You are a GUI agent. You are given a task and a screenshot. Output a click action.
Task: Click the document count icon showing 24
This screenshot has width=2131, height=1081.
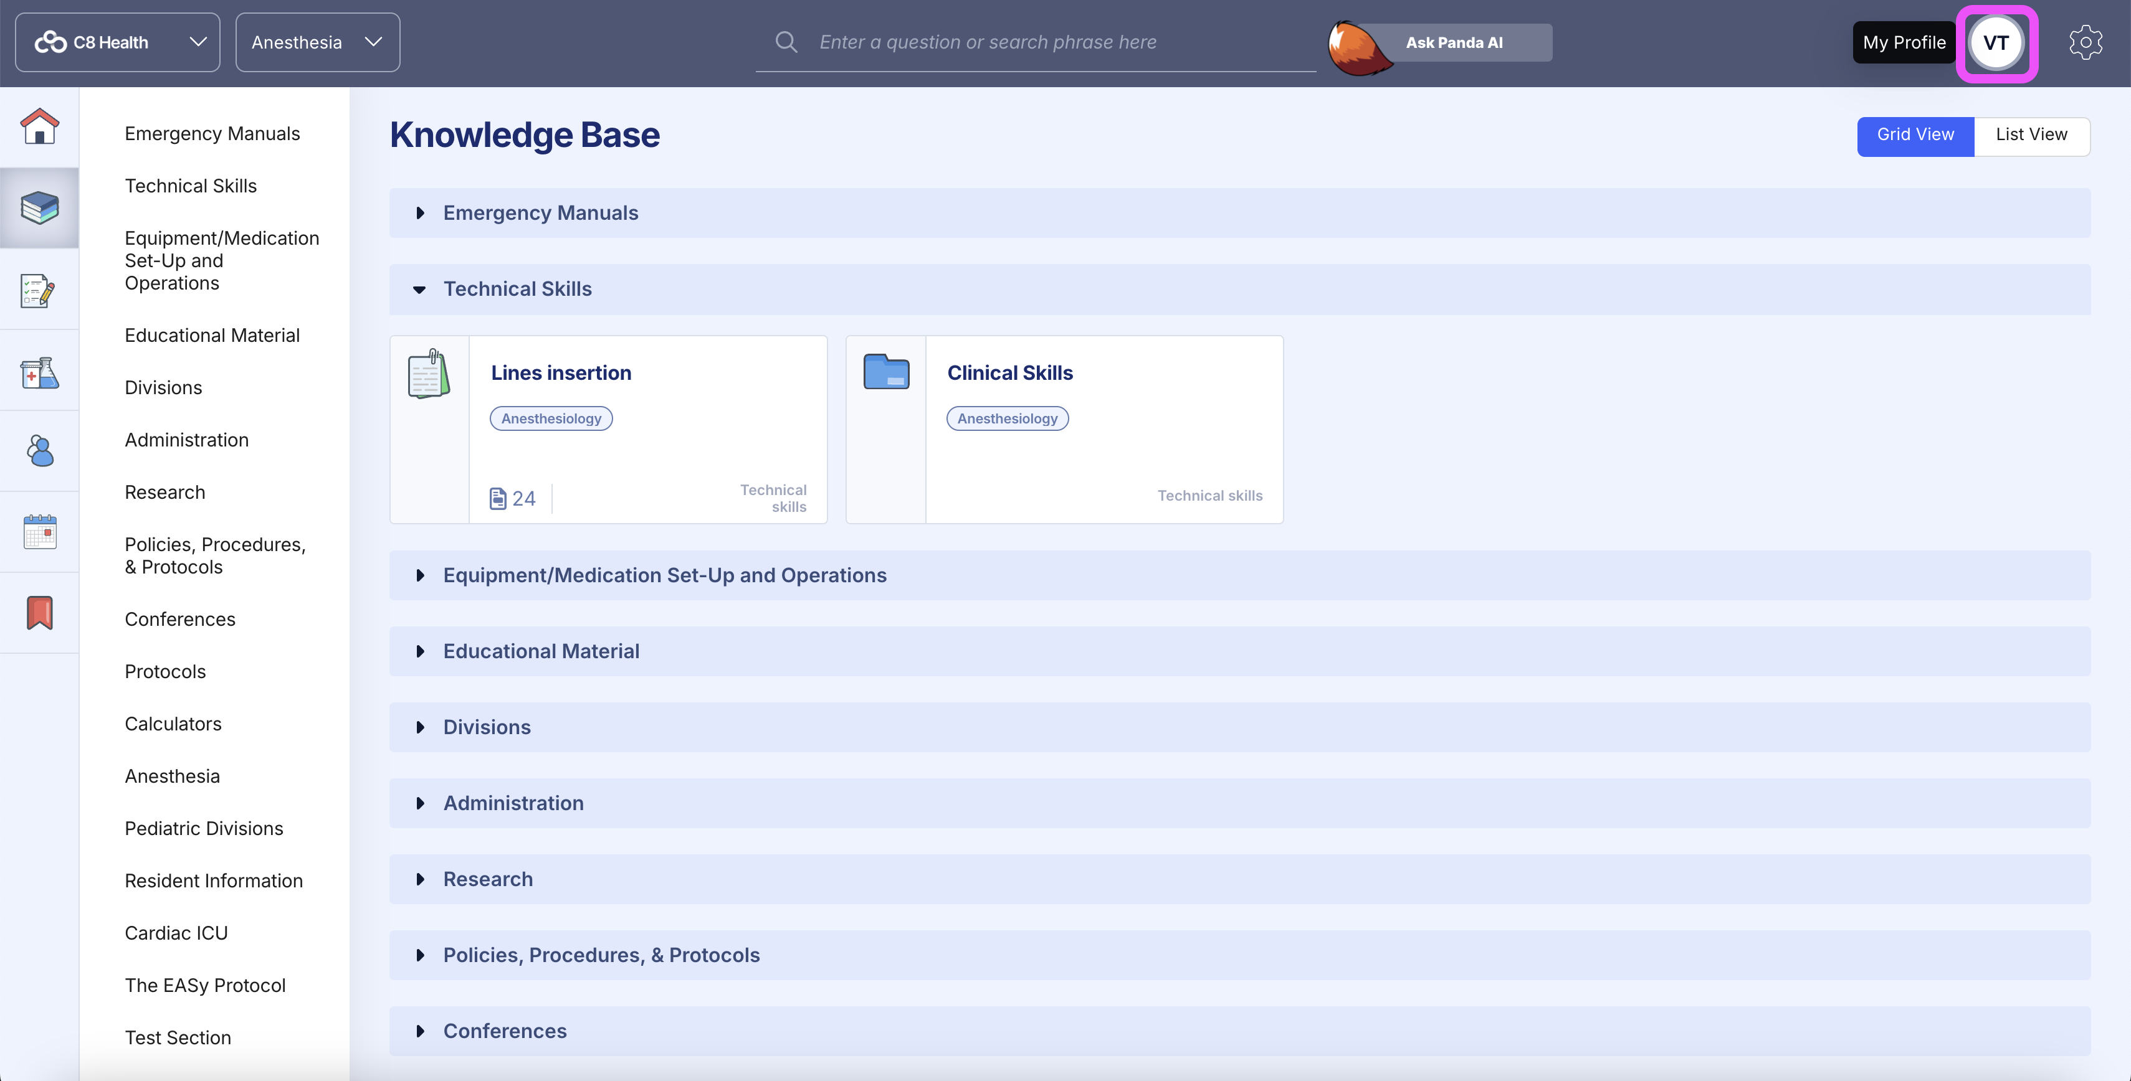(x=498, y=498)
